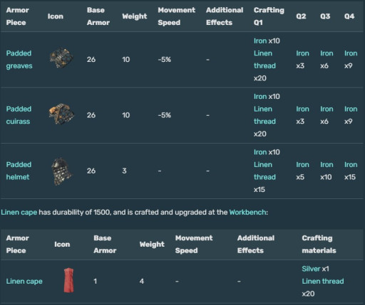Open the Padded greaves link

(19, 60)
